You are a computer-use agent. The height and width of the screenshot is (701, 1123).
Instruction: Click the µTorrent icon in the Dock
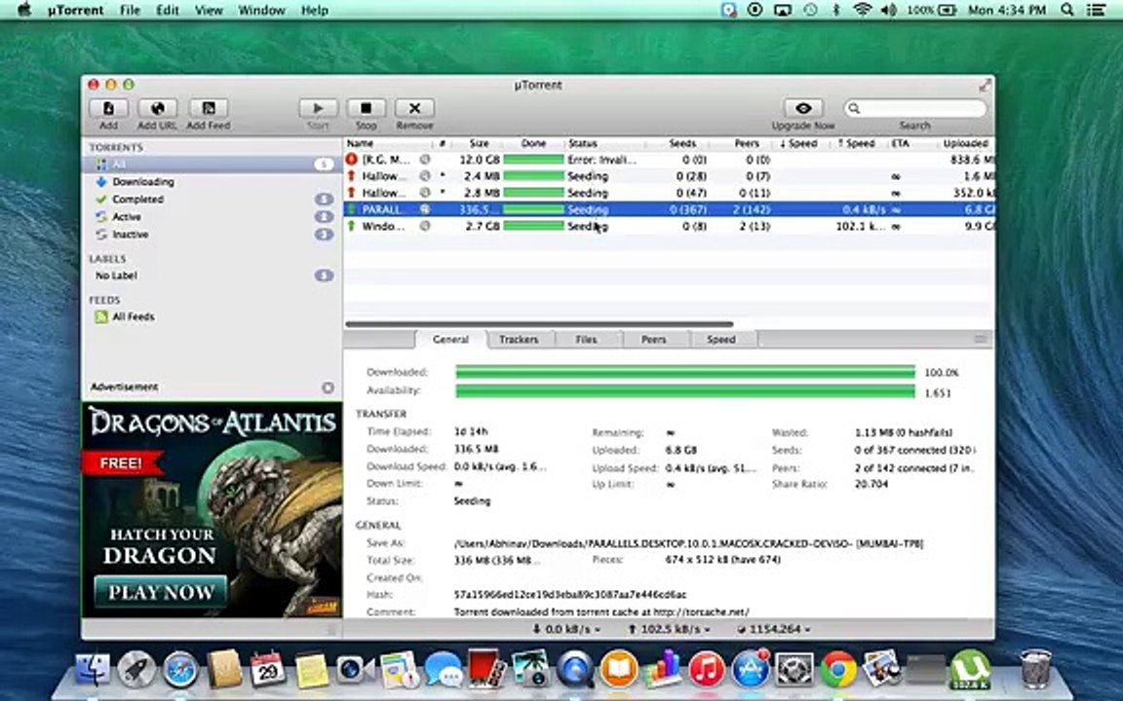[x=971, y=670]
